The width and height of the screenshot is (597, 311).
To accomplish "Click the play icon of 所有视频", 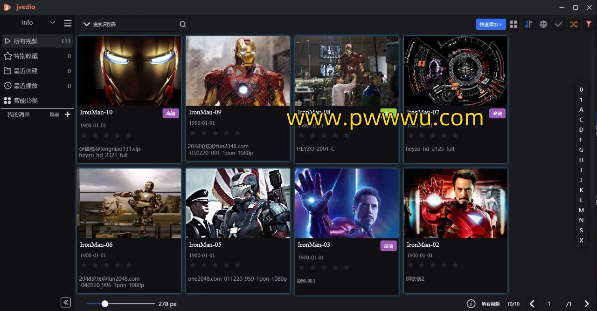I will click(x=7, y=41).
